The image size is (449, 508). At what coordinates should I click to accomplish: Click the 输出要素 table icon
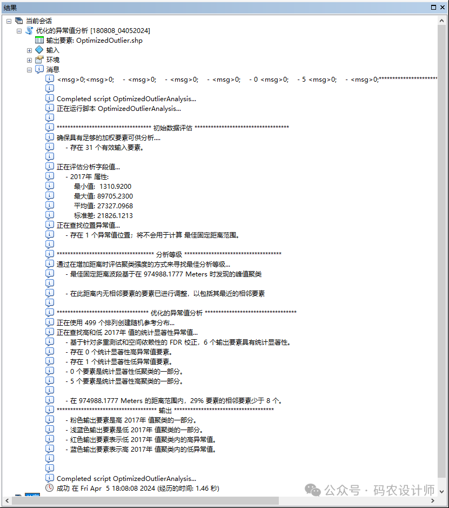pos(39,40)
